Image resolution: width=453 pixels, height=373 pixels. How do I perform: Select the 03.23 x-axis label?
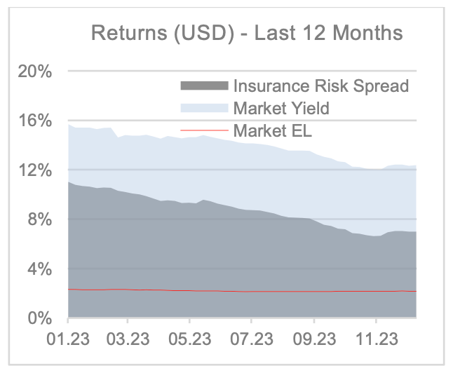coord(128,340)
